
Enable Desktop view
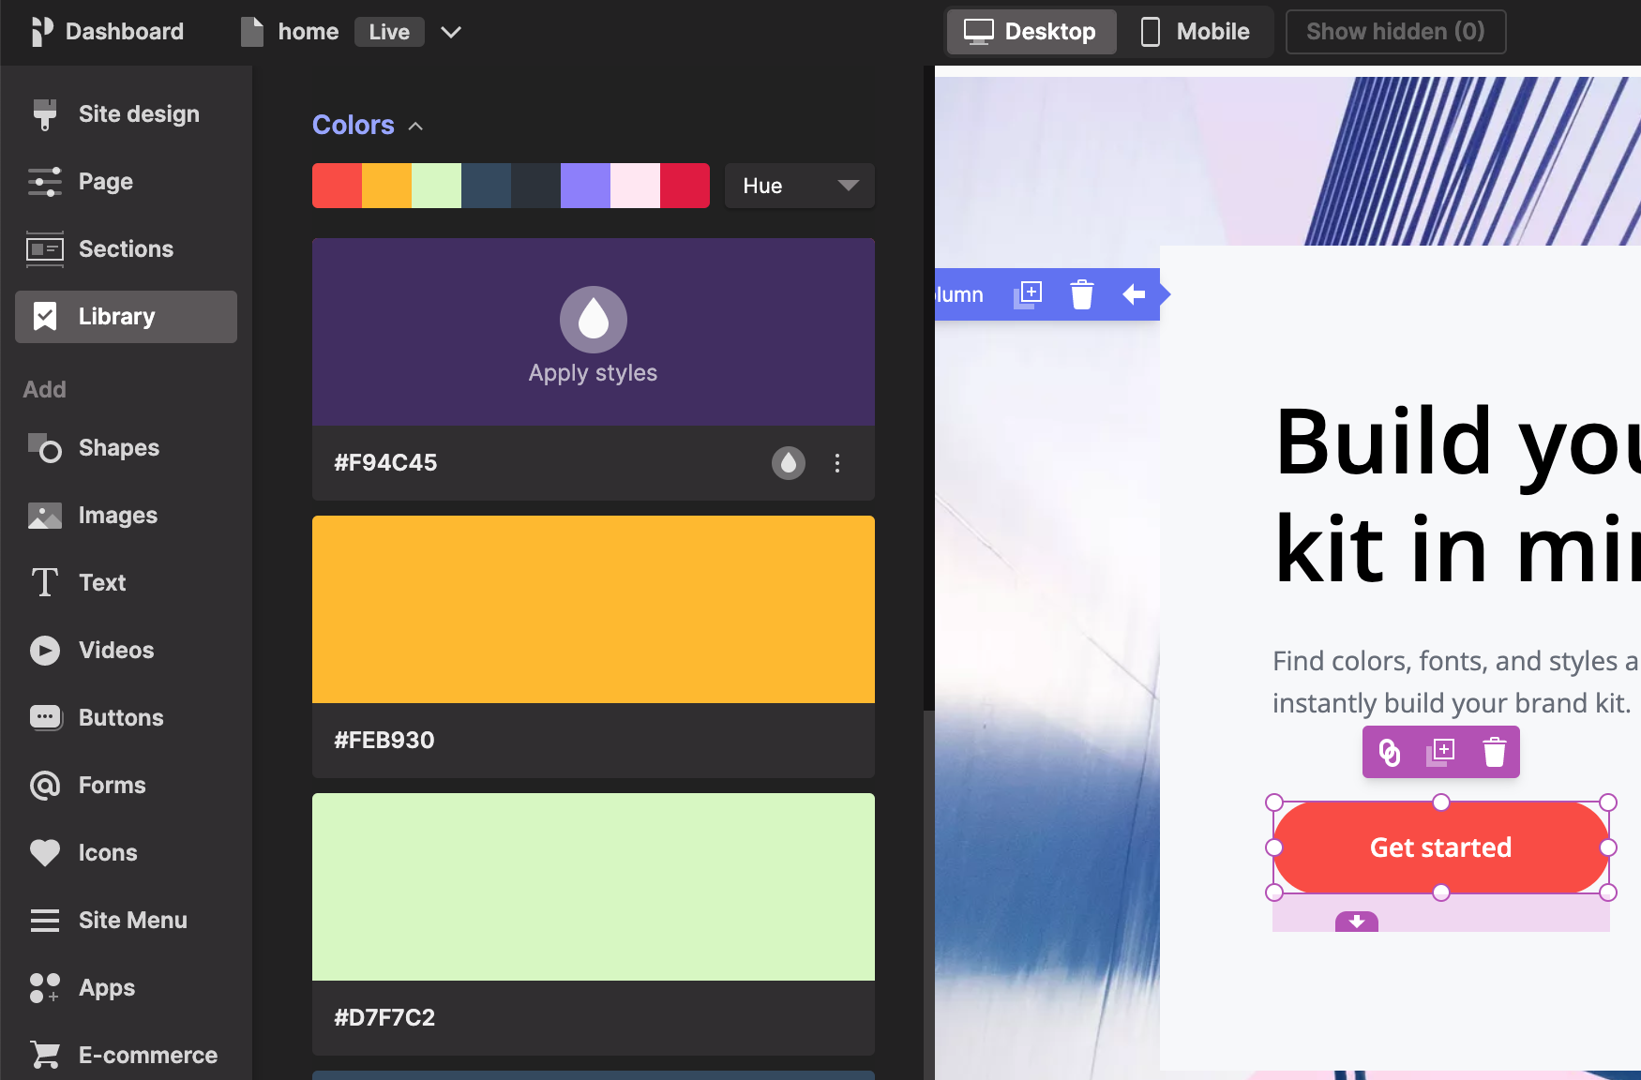tap(1031, 31)
